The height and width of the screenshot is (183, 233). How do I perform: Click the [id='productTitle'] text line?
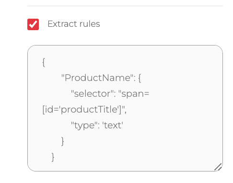coord(84,110)
